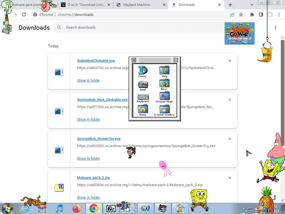
Task: Open the Chrome three-dot menu
Action: click(x=279, y=14)
